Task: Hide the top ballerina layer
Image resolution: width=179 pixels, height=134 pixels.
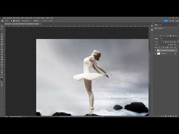Action: (156, 51)
